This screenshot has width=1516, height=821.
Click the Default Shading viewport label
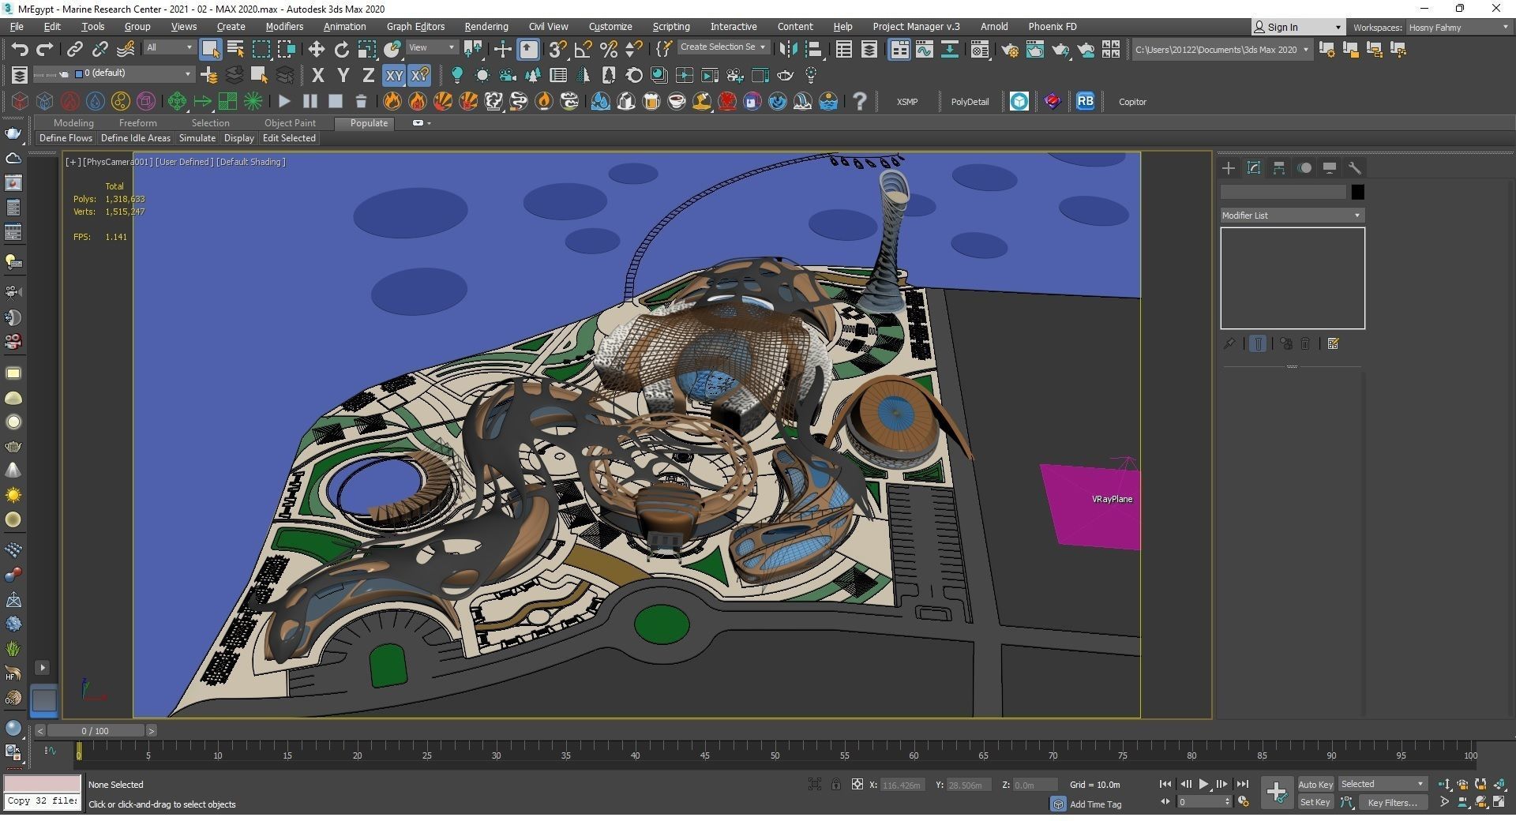pos(250,162)
